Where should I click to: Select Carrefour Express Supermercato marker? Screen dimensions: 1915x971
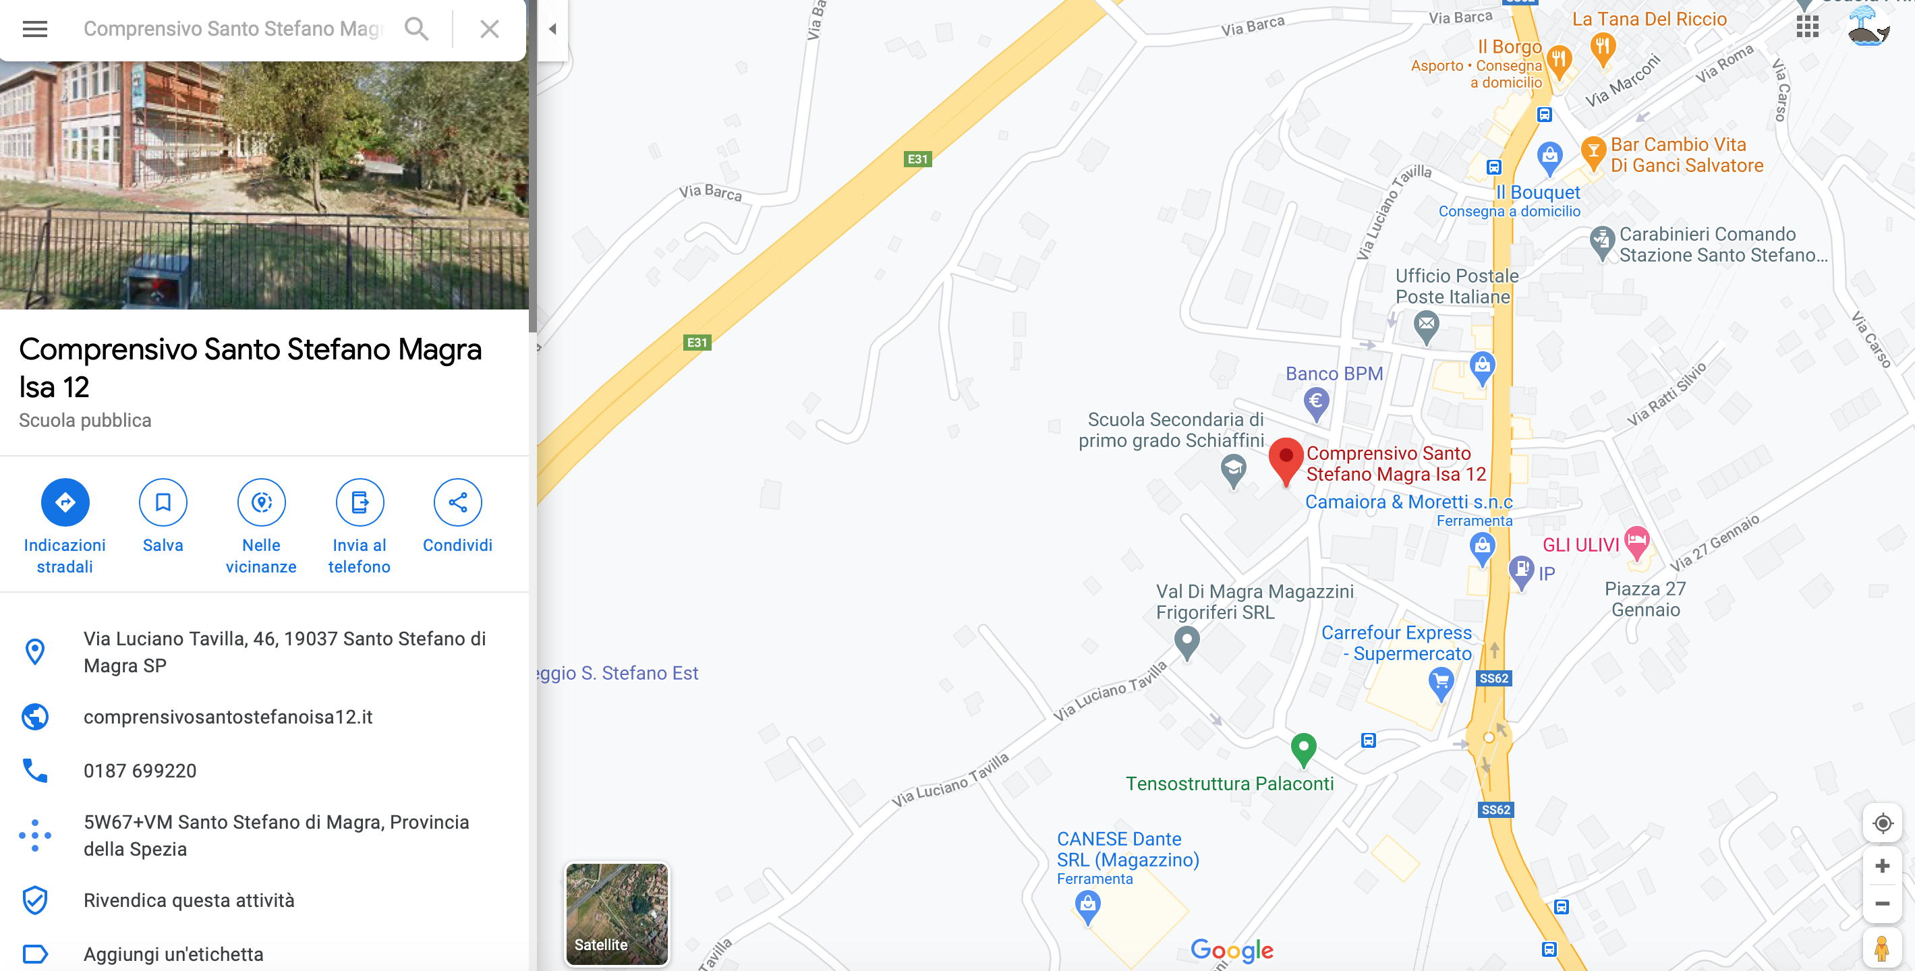(x=1441, y=683)
